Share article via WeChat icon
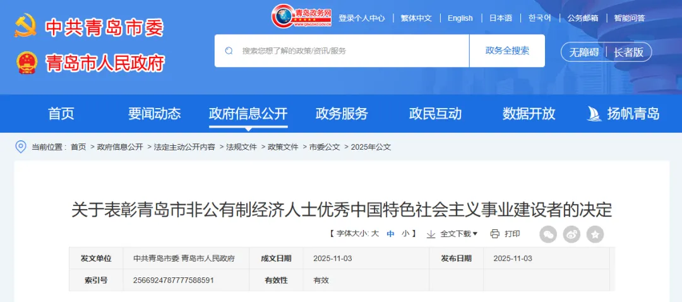This screenshot has width=682, height=302. (x=548, y=234)
